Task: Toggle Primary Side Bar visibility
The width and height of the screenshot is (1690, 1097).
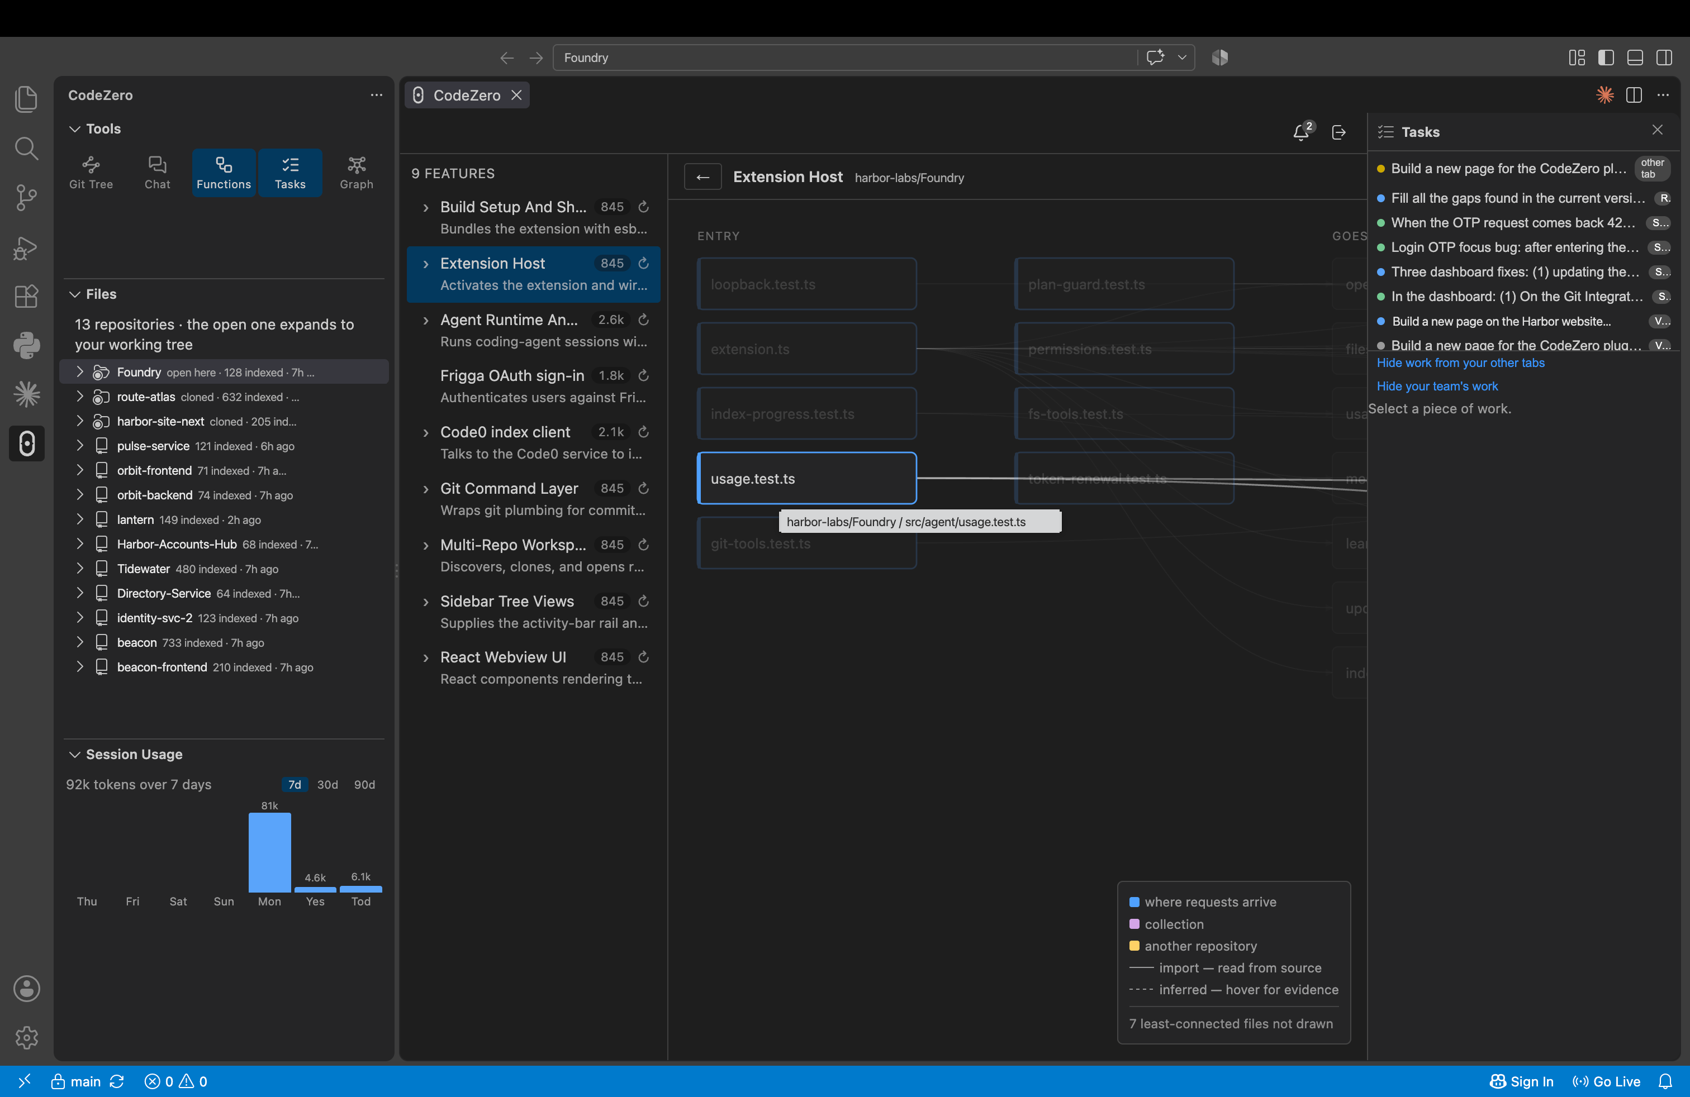Action: pos(1606,58)
